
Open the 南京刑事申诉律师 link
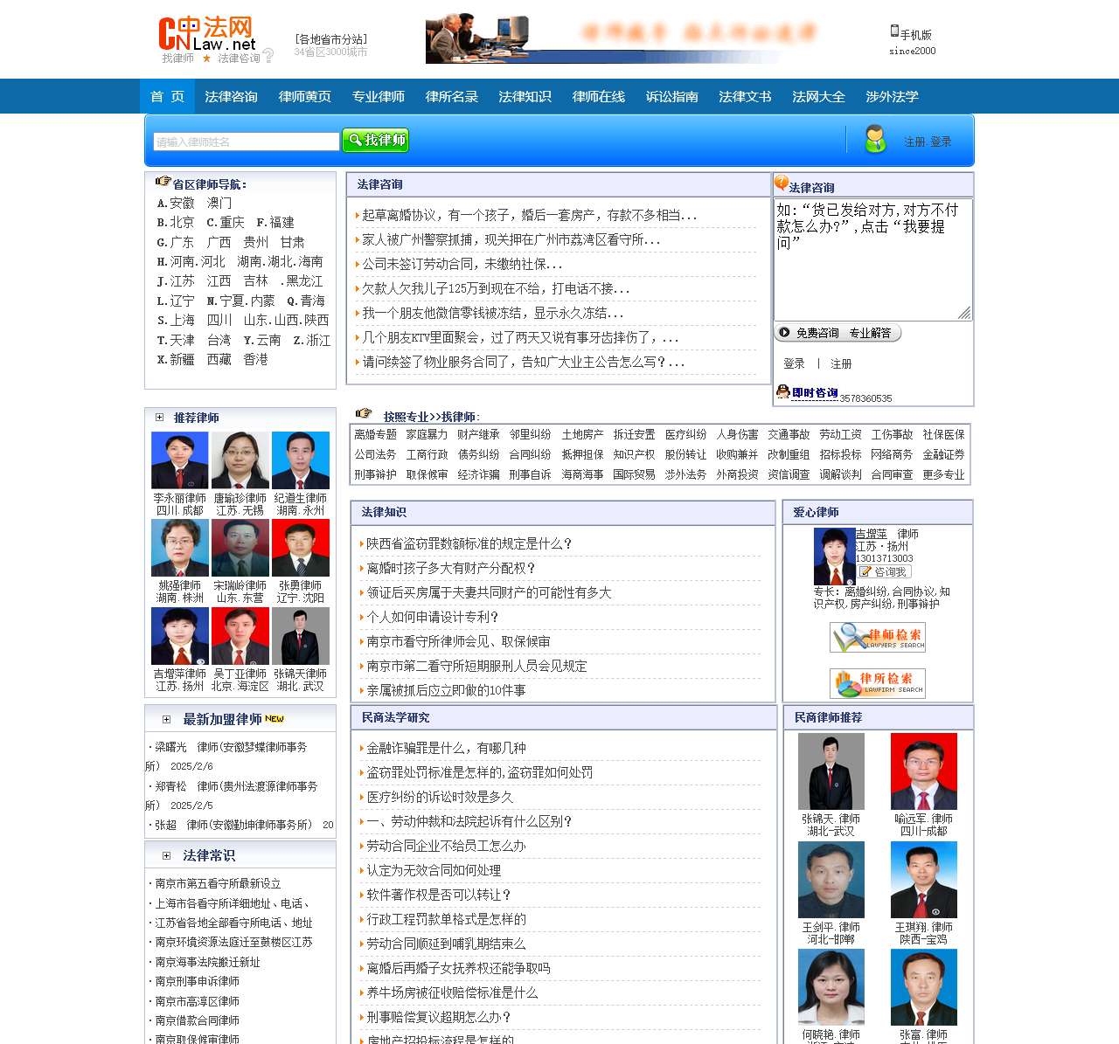(x=197, y=981)
